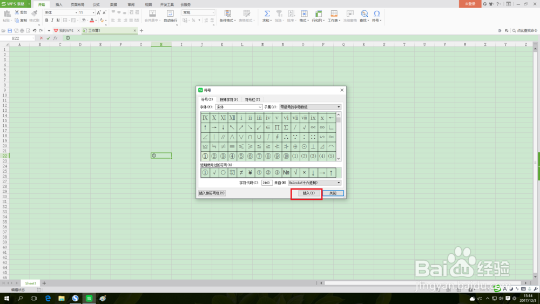Open the Windows Start menu
This screenshot has height=304, width=540.
(x=6, y=298)
